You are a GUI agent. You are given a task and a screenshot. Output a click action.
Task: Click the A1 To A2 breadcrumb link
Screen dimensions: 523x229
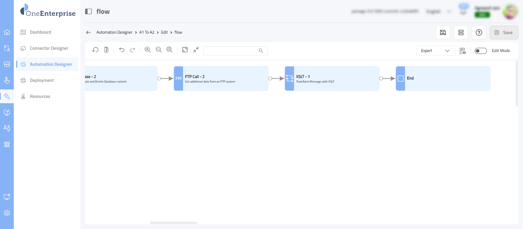147,32
